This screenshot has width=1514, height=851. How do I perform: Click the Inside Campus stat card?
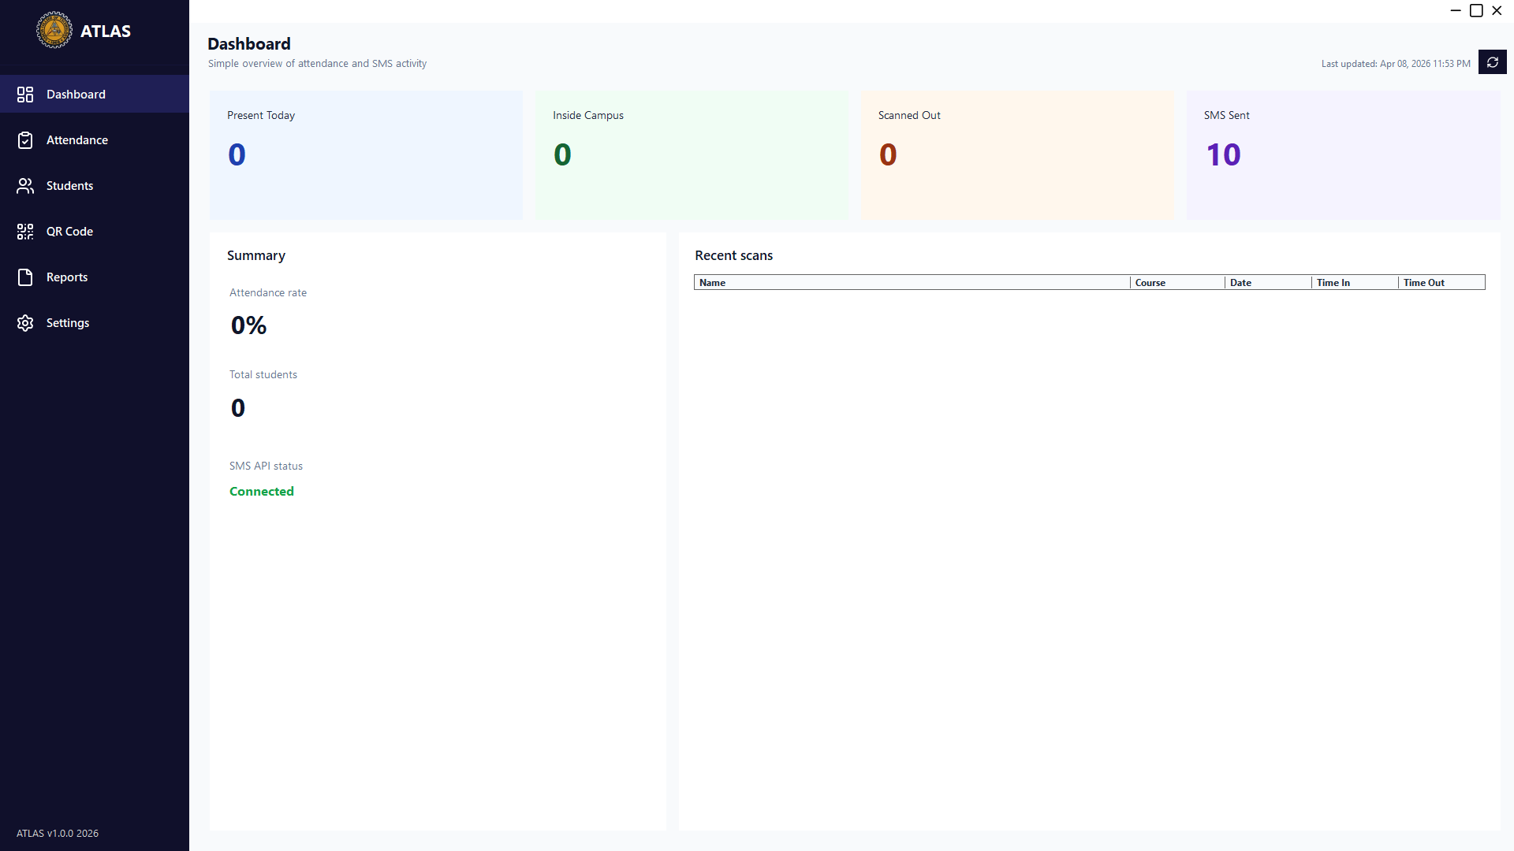pyautogui.click(x=692, y=154)
